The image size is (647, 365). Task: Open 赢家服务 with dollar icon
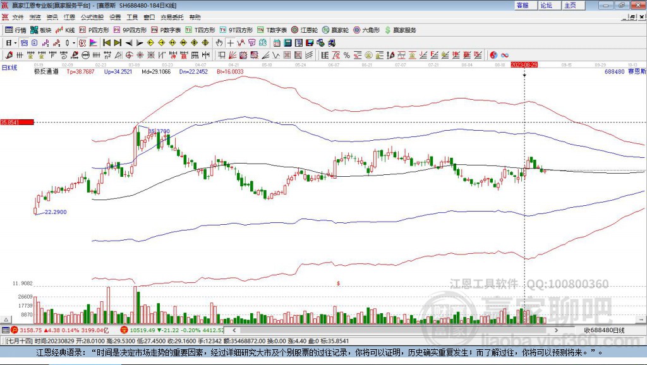401,30
